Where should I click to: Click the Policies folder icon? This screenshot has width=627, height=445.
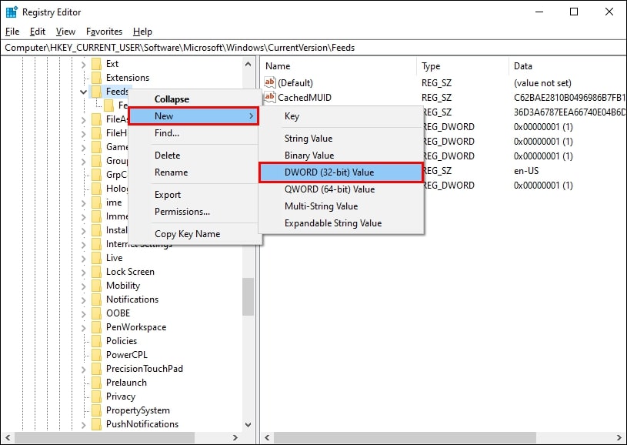point(96,341)
